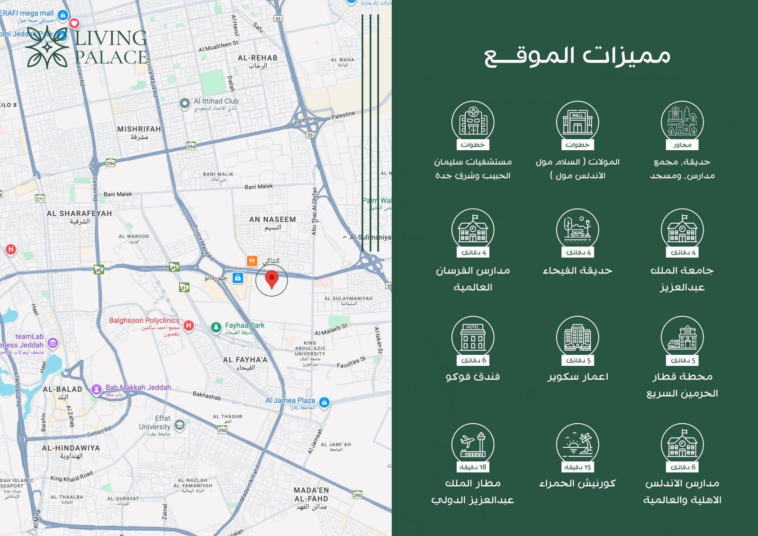
Task: Open the Effat University map label
Action: point(180,425)
